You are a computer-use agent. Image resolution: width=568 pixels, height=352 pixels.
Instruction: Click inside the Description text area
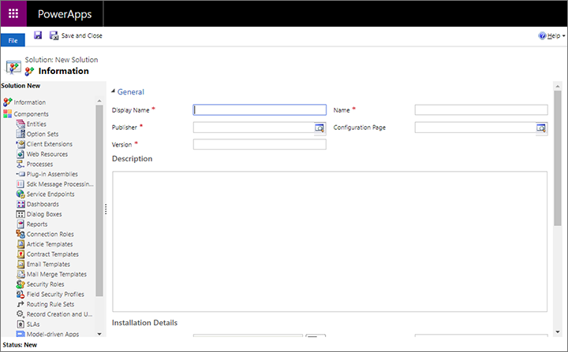click(330, 241)
